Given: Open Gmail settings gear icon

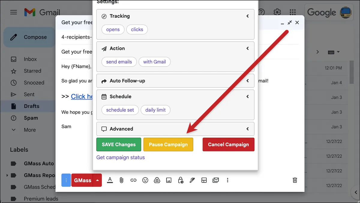Looking at the screenshot, I should (277, 12).
